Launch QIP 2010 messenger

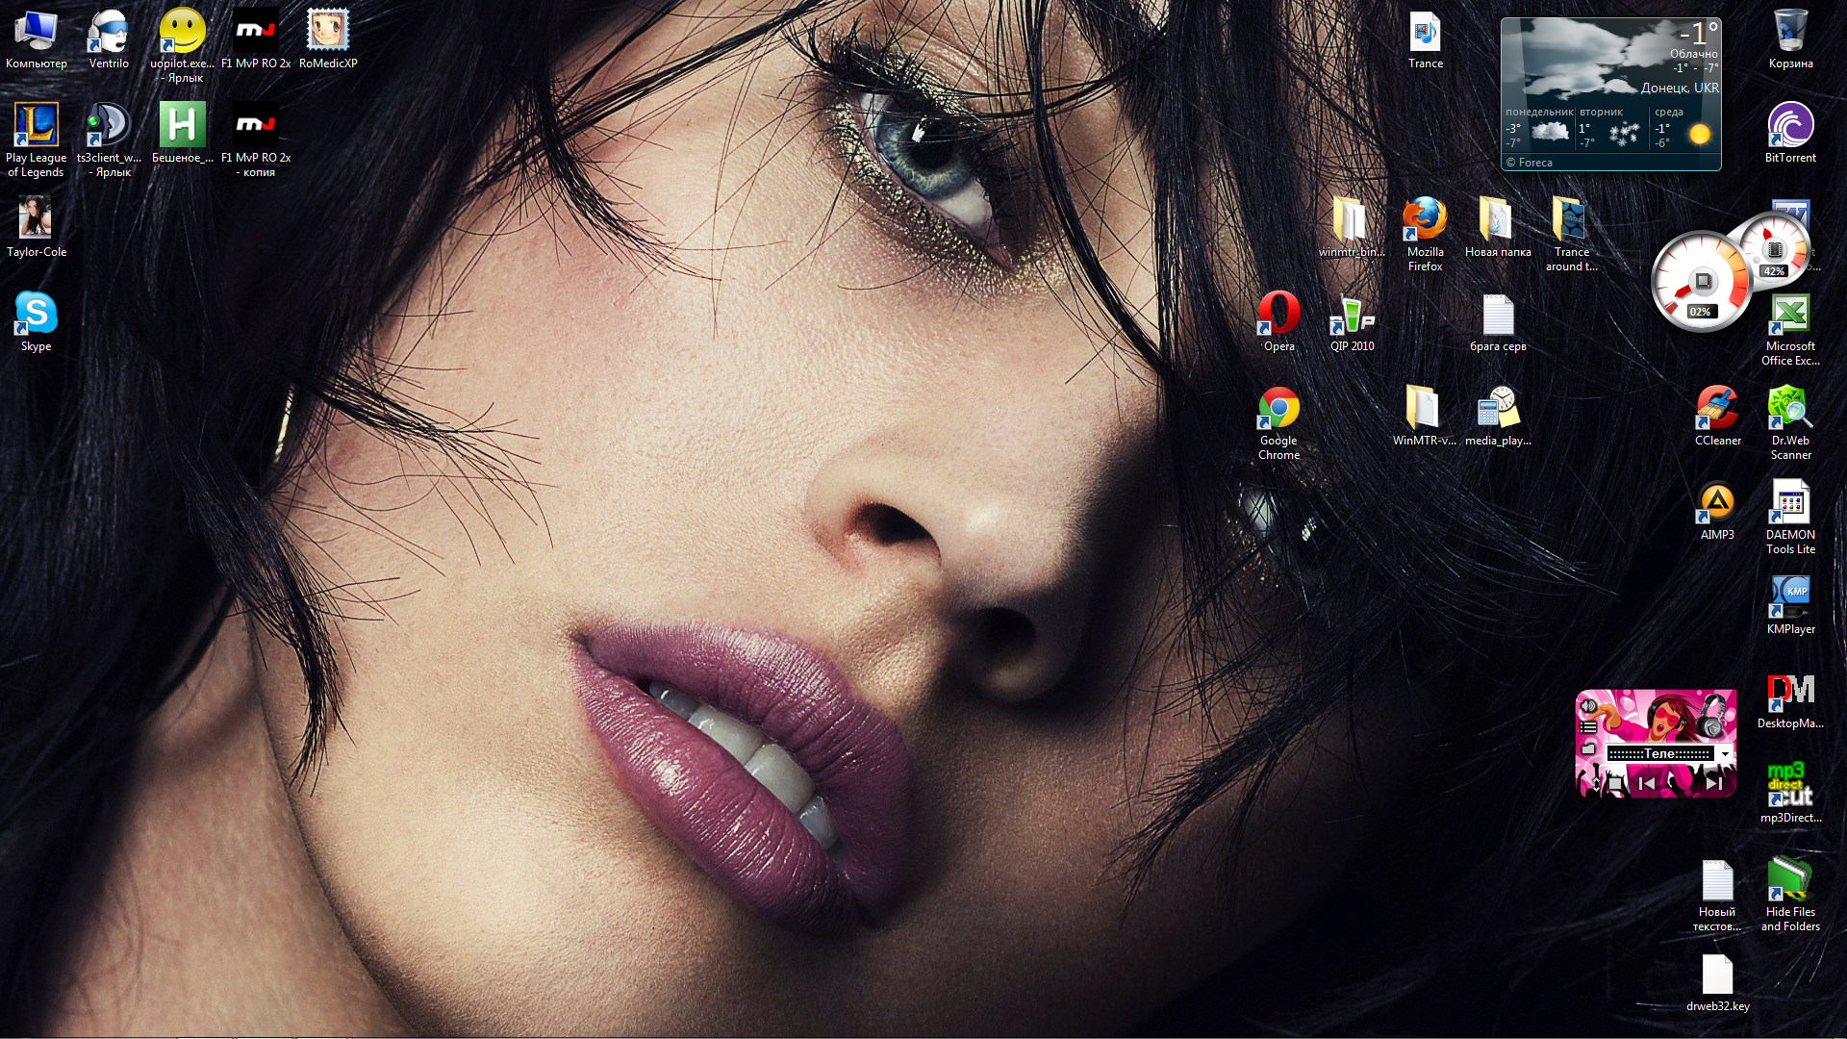1352,322
